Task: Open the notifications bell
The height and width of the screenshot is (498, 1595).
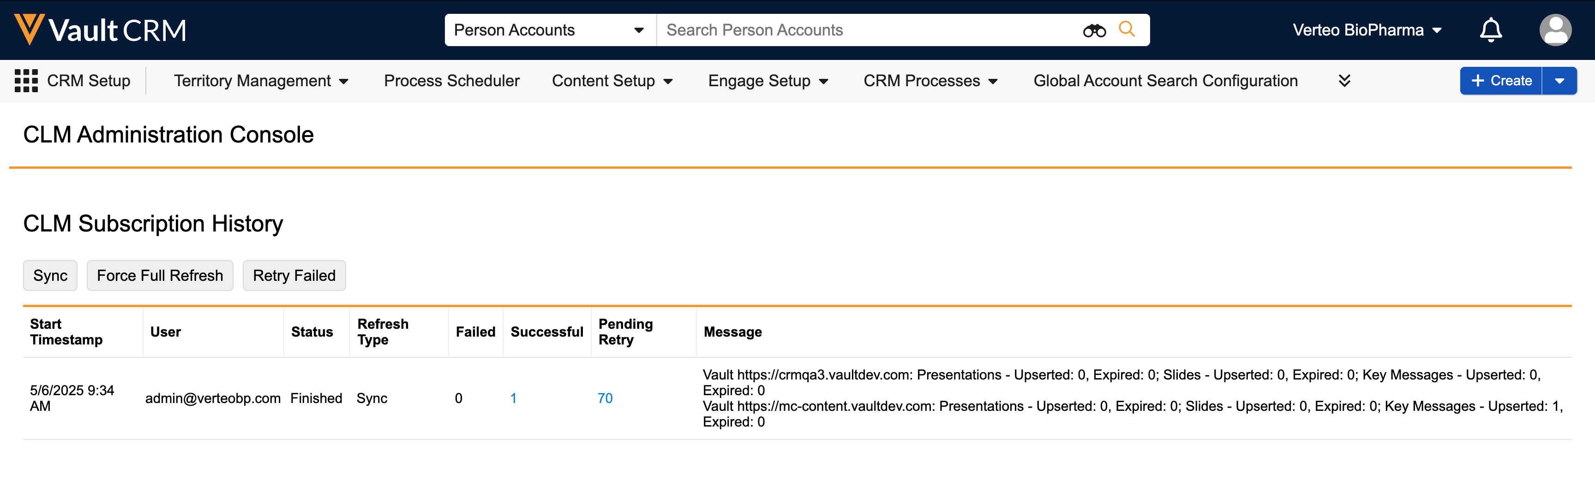Action: (x=1490, y=30)
